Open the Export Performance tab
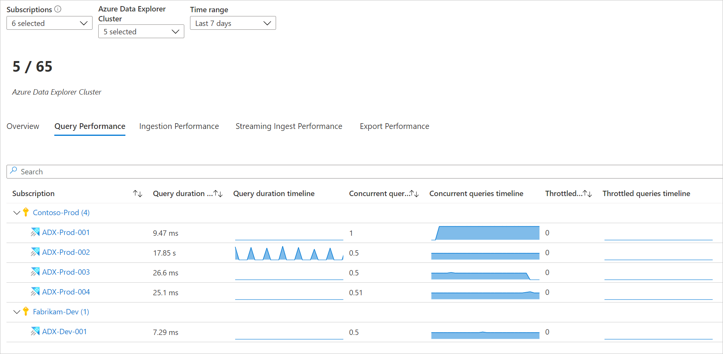This screenshot has height=354, width=723. click(394, 126)
